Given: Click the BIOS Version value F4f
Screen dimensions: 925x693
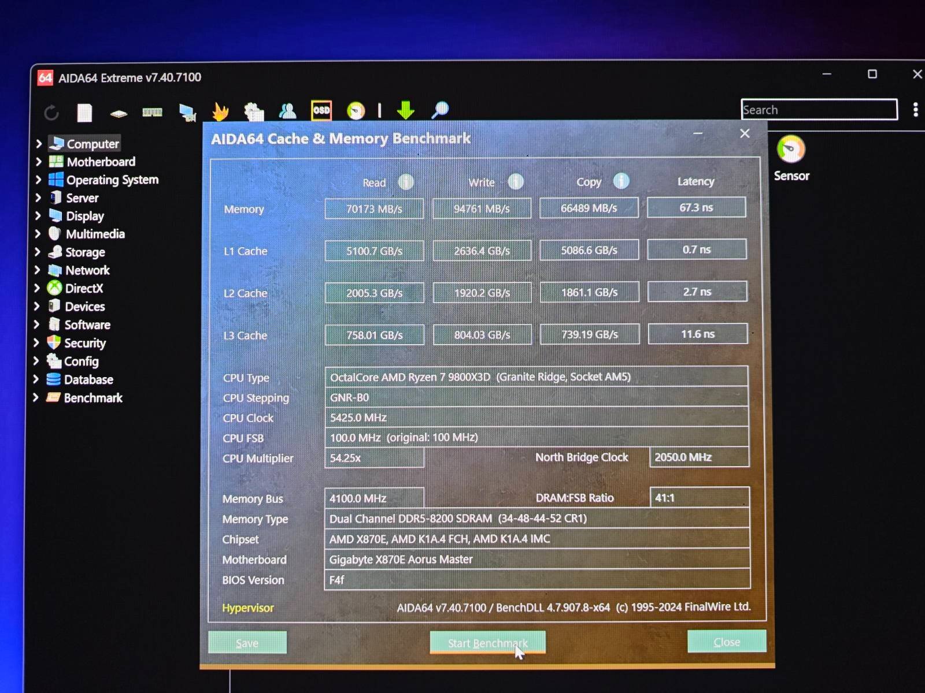Looking at the screenshot, I should click(x=537, y=579).
